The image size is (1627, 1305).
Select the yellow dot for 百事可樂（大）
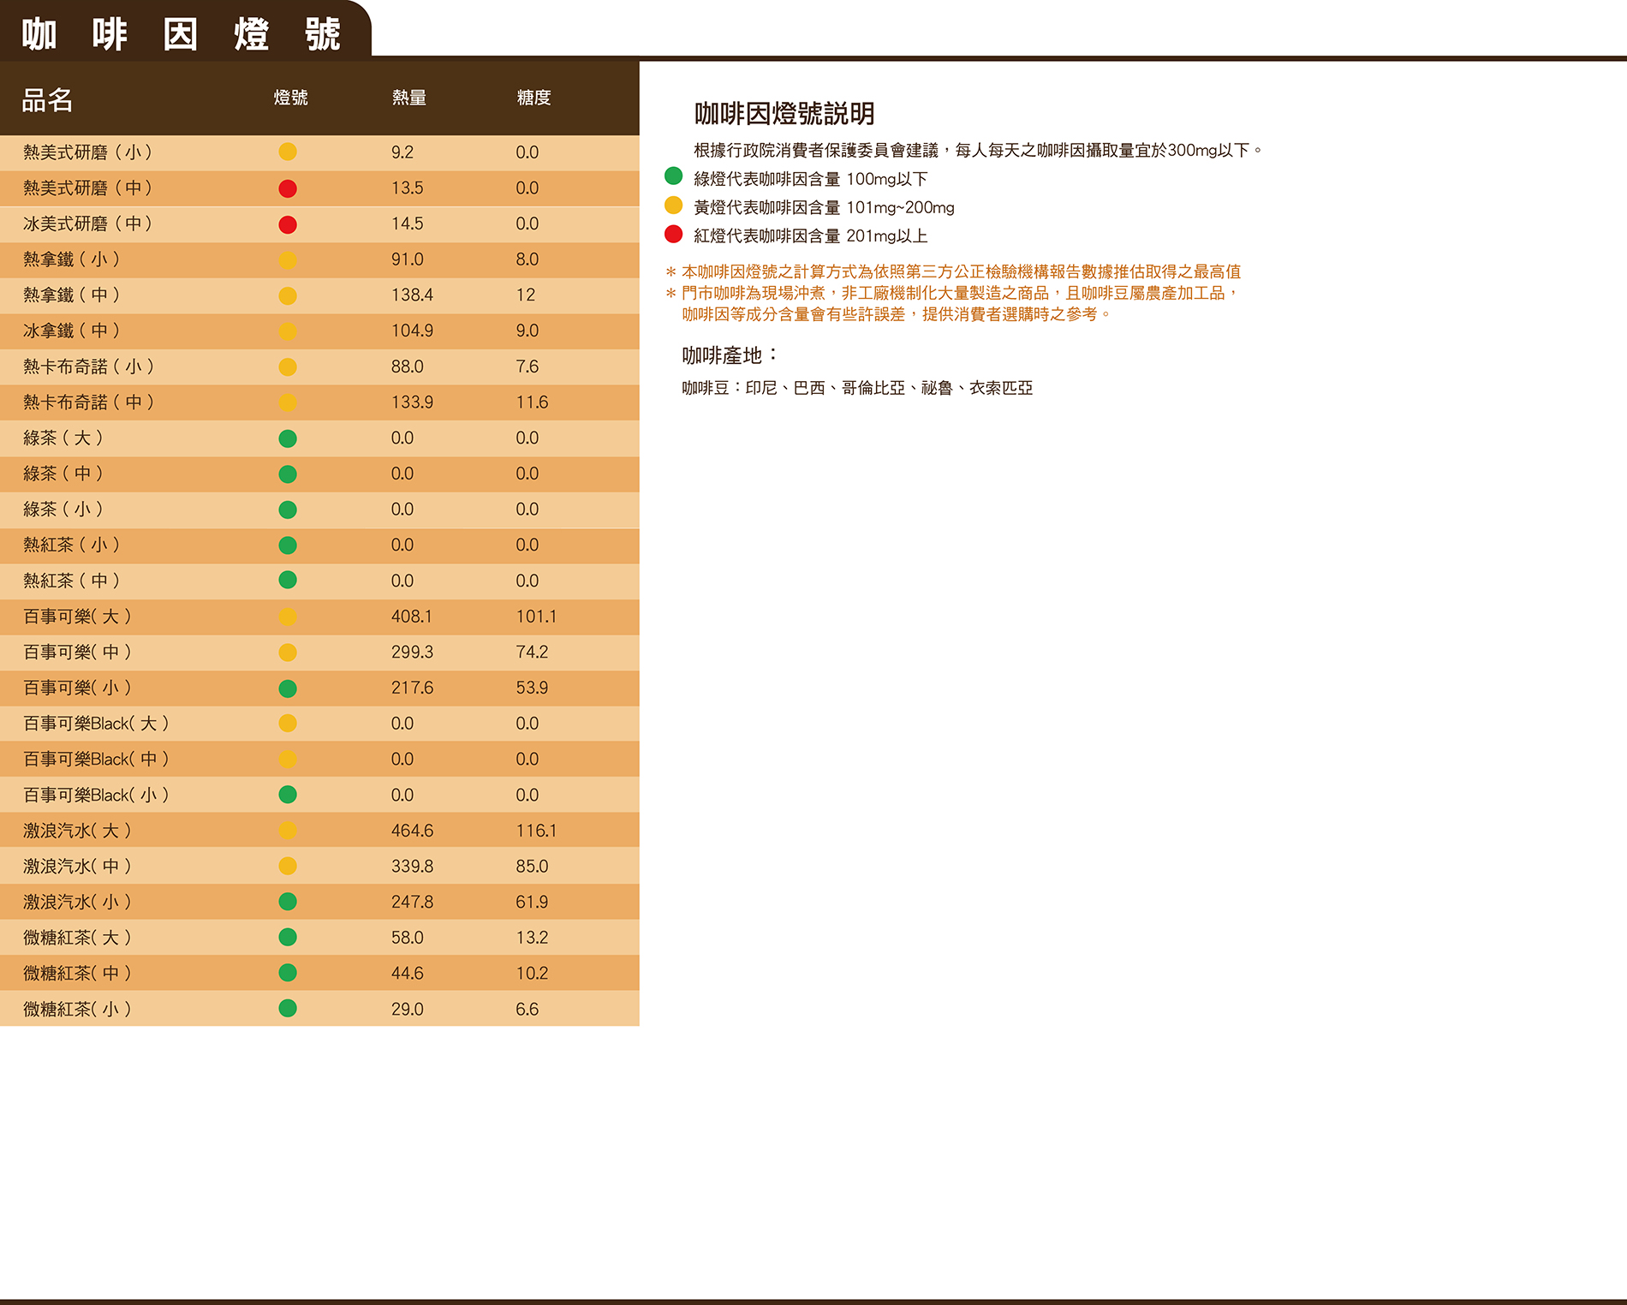tap(288, 617)
